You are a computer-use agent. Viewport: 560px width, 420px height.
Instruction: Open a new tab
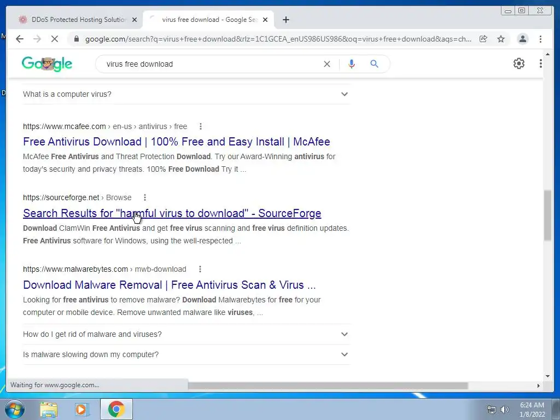(285, 20)
